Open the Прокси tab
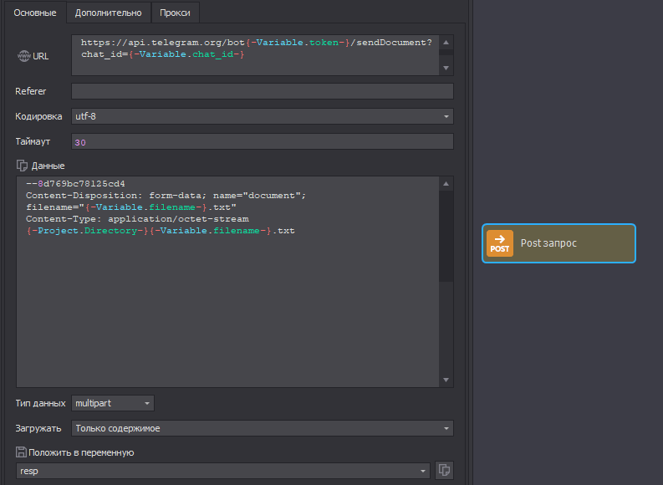The image size is (663, 485). 175,13
